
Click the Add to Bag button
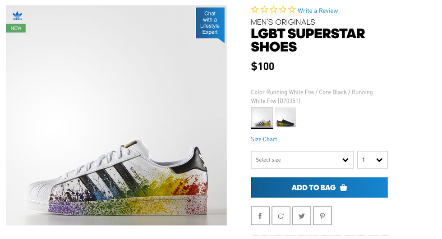[x=319, y=188]
